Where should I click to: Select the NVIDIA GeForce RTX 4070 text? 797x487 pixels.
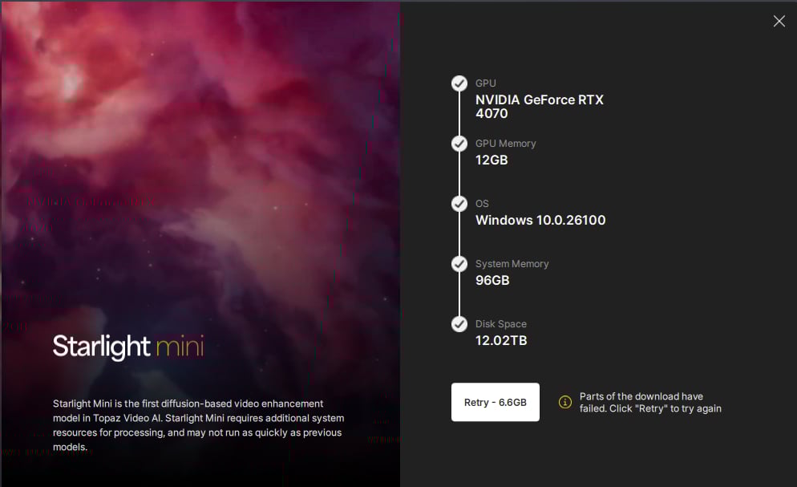pos(540,106)
